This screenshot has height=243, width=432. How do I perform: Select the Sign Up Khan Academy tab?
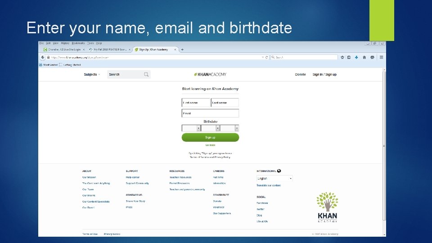[155, 49]
